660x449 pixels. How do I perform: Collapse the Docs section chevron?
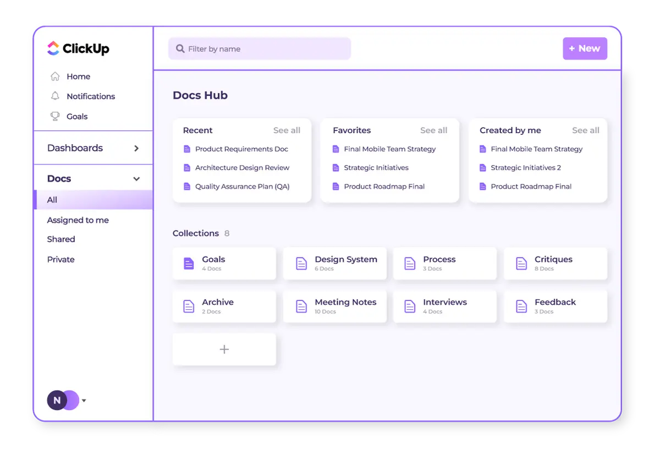[x=136, y=179]
